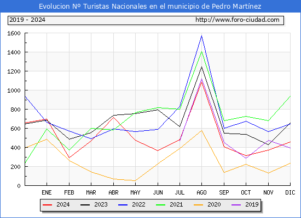Click the JUL month axis label
This screenshot has height=218, width=301.
pyautogui.click(x=180, y=192)
